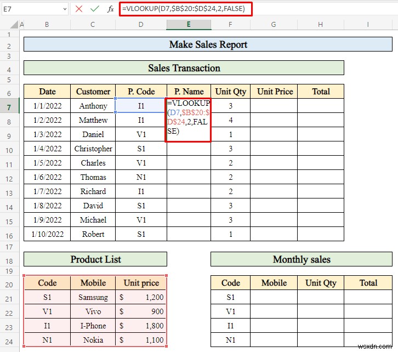This screenshot has height=352, width=398.
Task: Click the S1 code in Monthly sales
Action: coord(230,297)
